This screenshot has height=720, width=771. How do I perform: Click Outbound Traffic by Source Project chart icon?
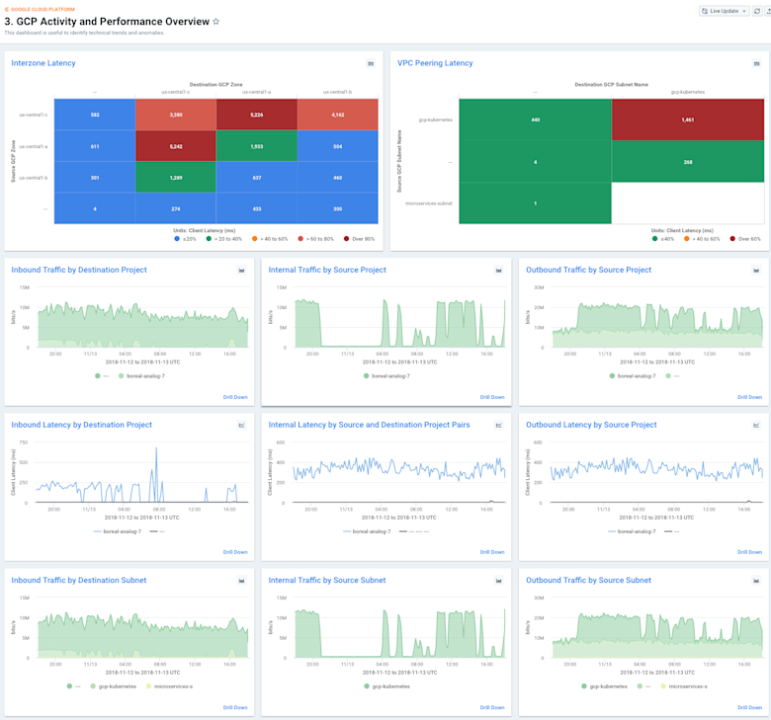756,271
